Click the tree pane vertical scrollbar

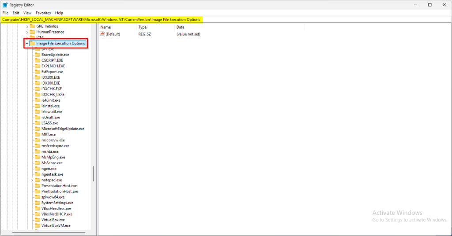pyautogui.click(x=94, y=173)
